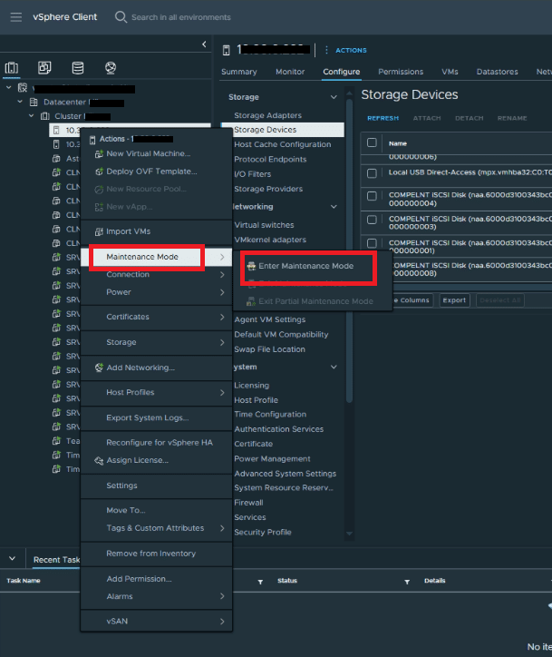The image size is (552, 657).
Task: Collapse the Recent Tasks panel chevron
Action: (12, 560)
